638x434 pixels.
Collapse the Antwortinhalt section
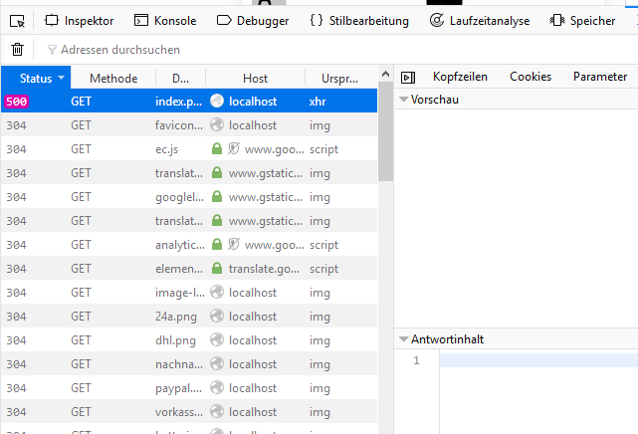coord(404,339)
